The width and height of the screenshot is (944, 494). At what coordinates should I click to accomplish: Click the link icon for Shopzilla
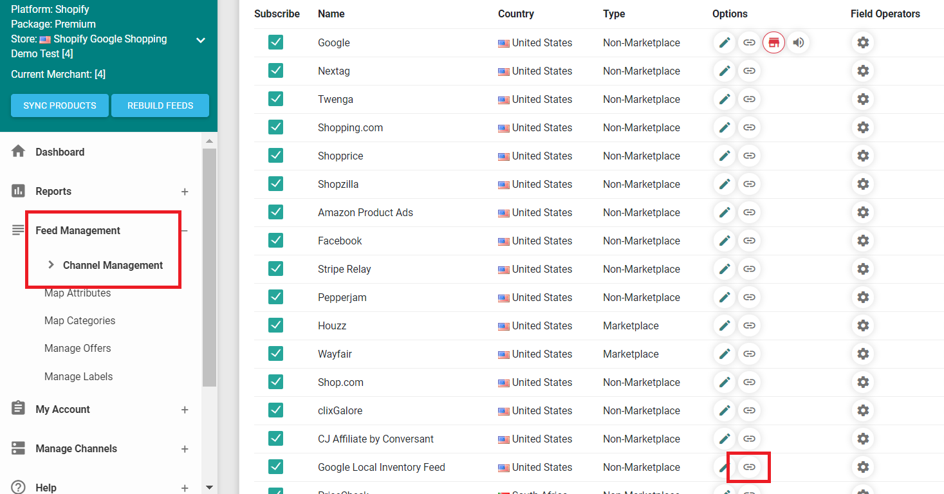(x=749, y=184)
